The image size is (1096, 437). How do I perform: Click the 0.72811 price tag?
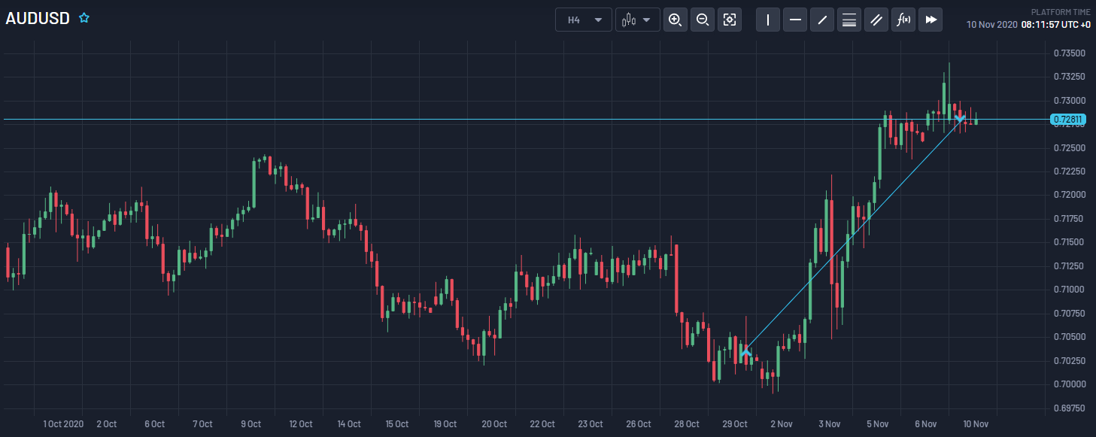1067,119
